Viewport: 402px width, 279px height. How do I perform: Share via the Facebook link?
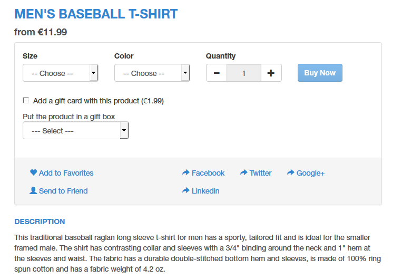coord(208,173)
